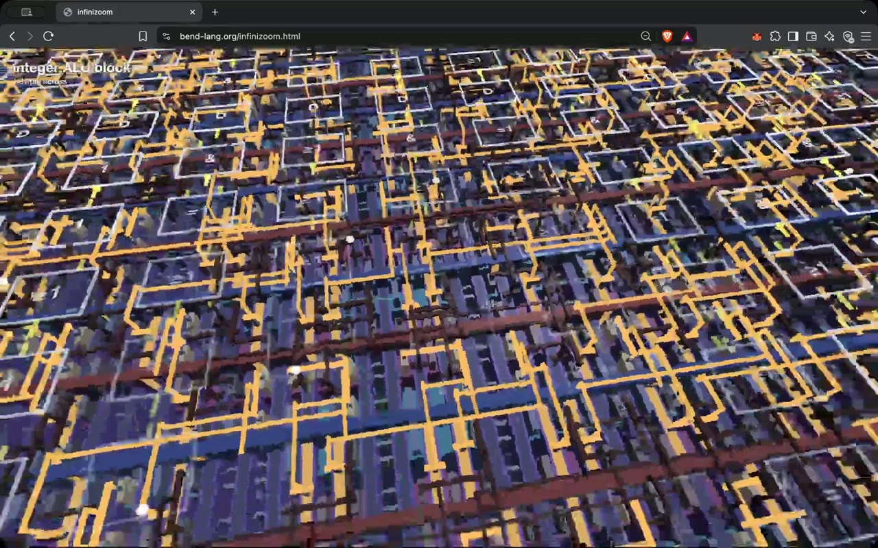Open the Brave hamburger main menu

coord(866,36)
